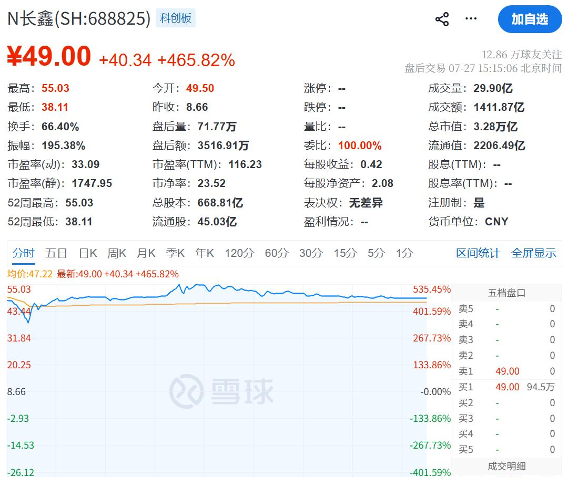The width and height of the screenshot is (568, 477).
Task: Switch to the 月K chart tab
Action: point(146,253)
